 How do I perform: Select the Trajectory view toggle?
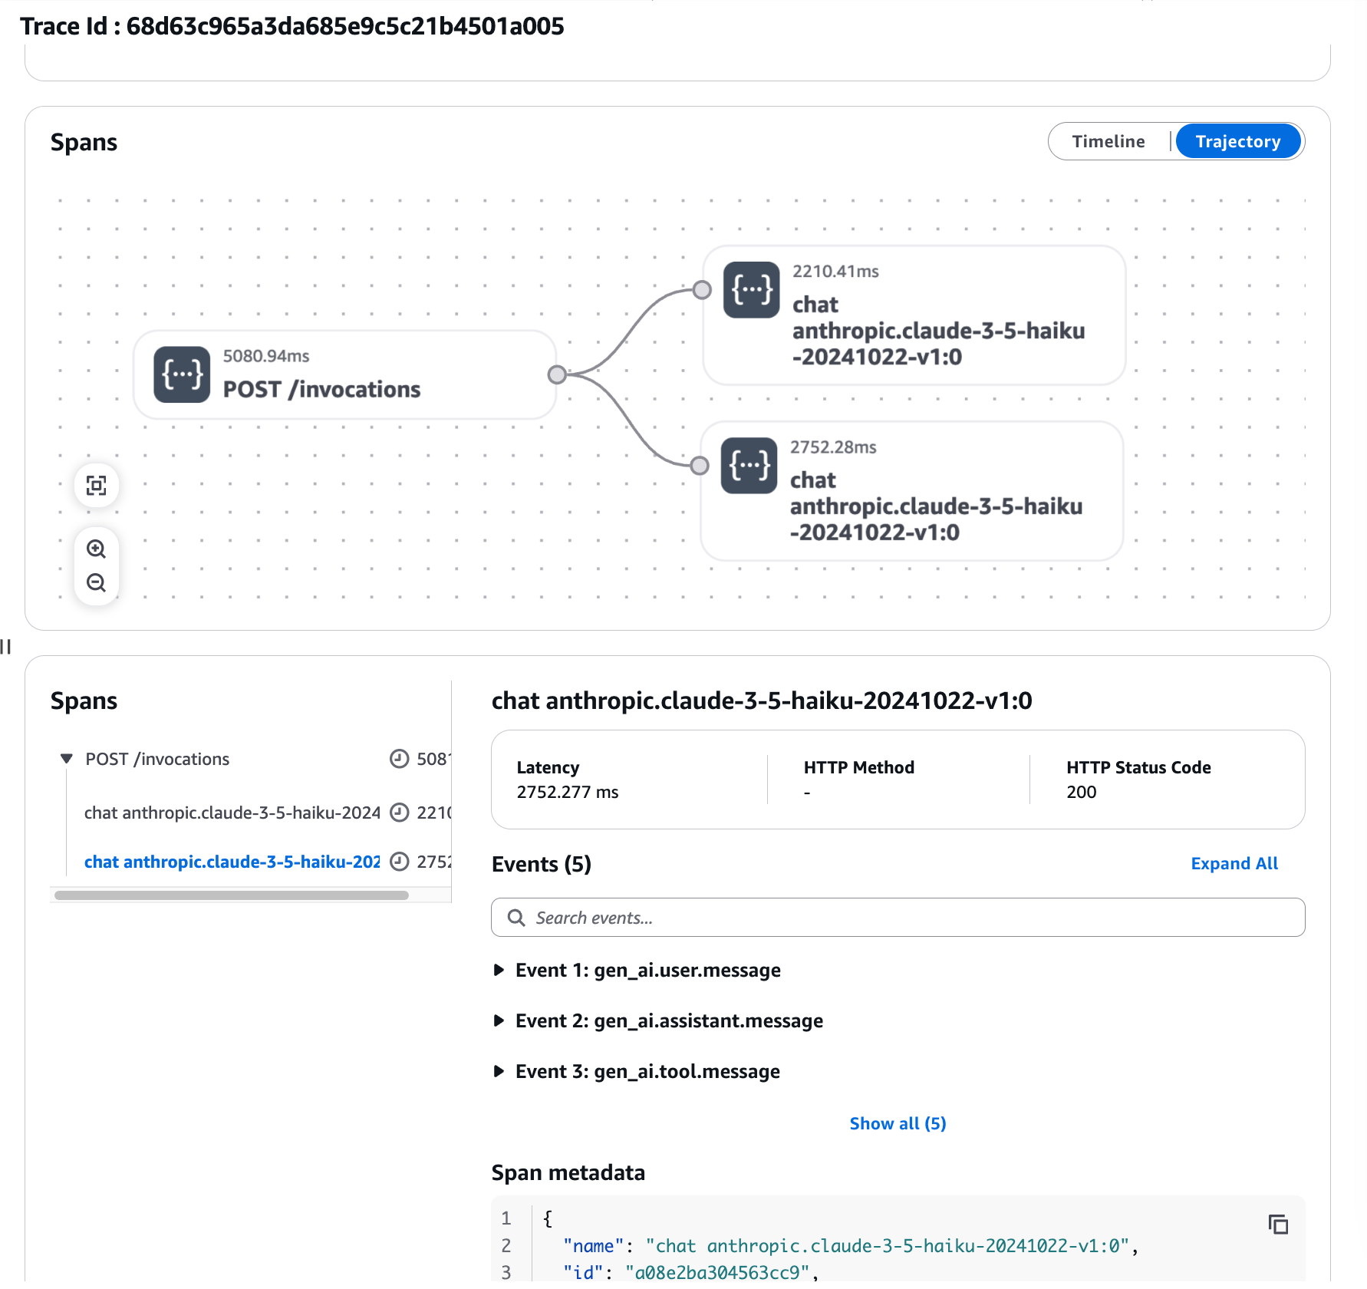click(1237, 141)
